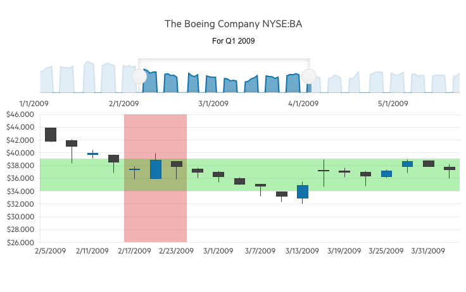
Task: Click inside the selected navigator range area
Action: [224, 79]
